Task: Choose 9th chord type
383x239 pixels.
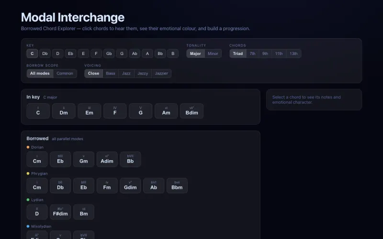Action: tap(265, 54)
